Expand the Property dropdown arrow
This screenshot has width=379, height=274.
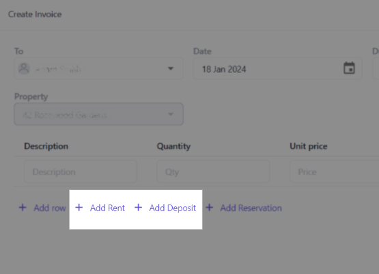[171, 114]
